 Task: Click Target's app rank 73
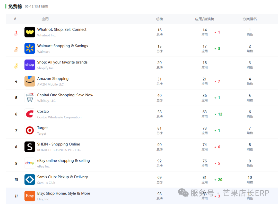pyautogui.click(x=205, y=128)
